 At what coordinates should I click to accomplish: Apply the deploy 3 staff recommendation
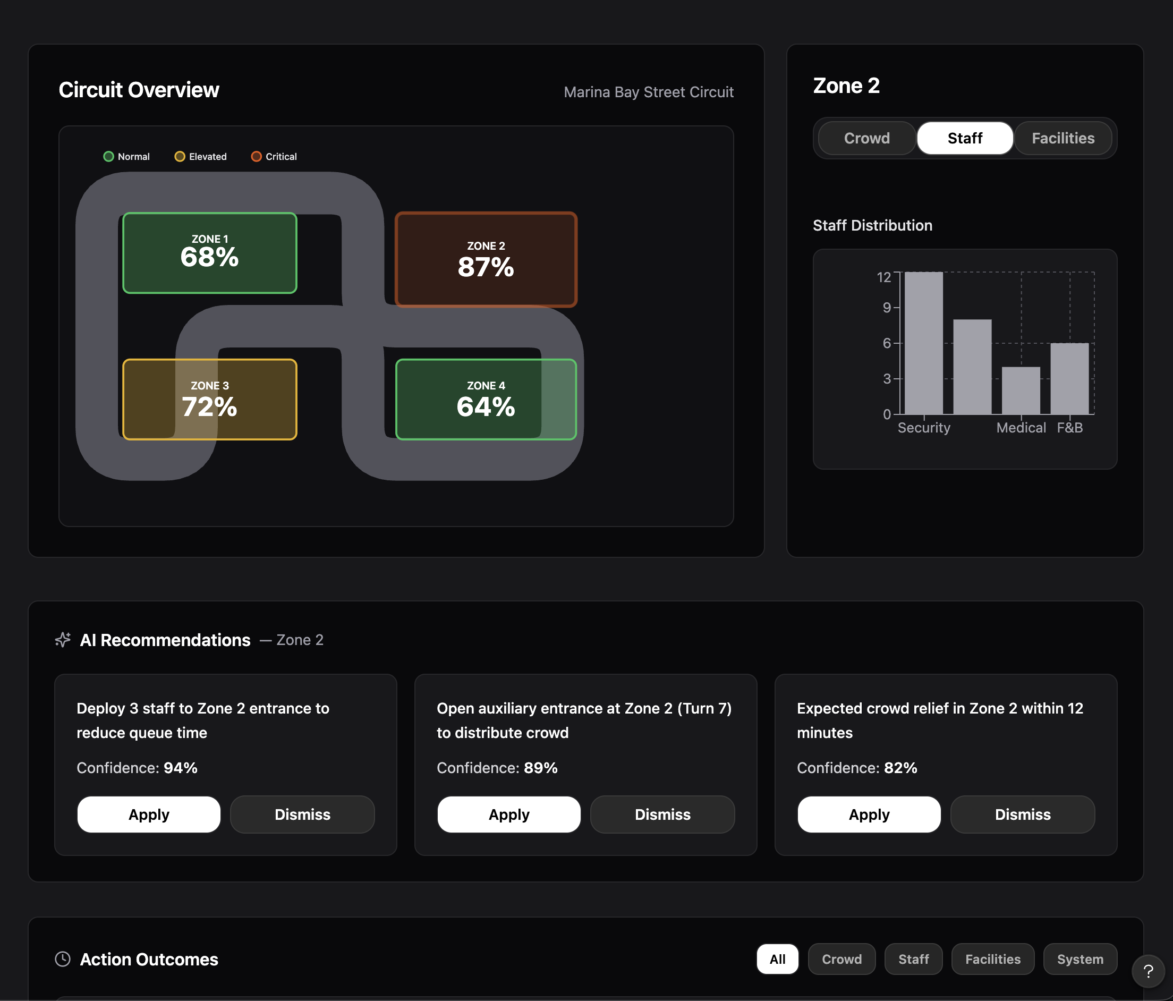pos(149,814)
